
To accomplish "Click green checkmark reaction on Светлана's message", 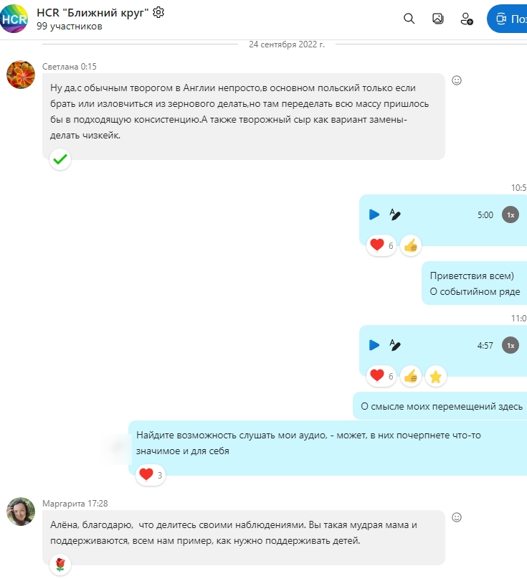I will pos(60,159).
